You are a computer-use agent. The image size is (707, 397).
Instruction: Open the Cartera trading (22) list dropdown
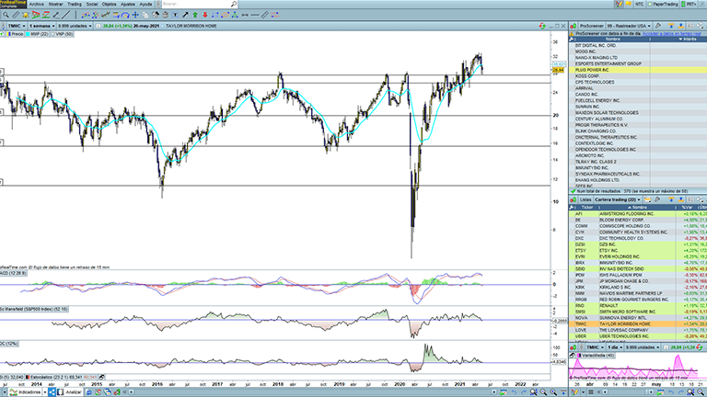[618, 199]
